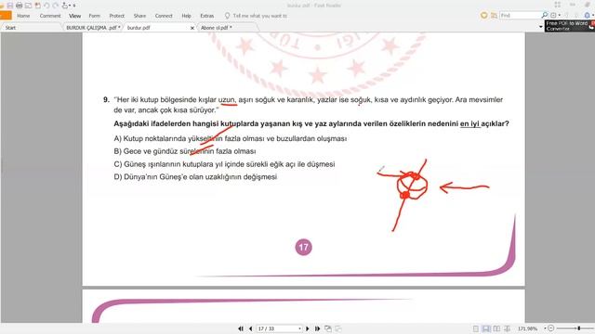The width and height of the screenshot is (595, 334).
Task: Click the email icon beside the Print icon
Action: click(x=28, y=6)
